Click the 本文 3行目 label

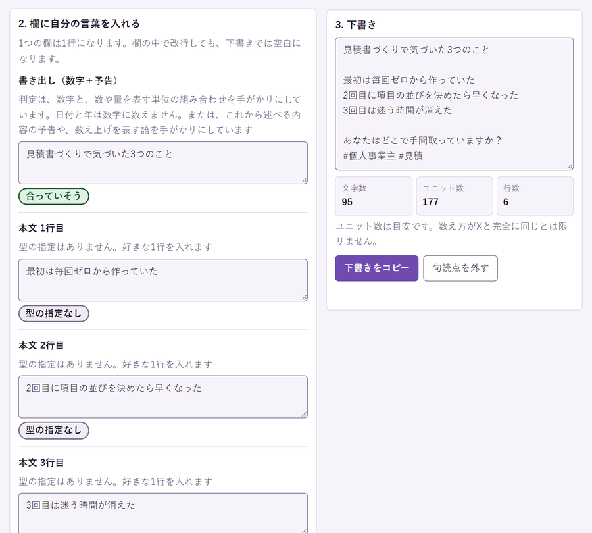click(41, 463)
